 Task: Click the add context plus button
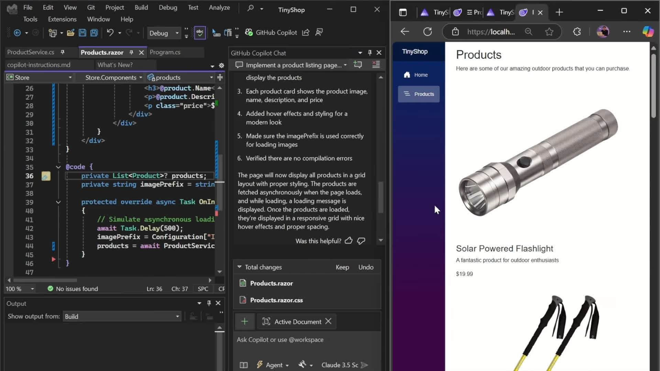tap(244, 322)
